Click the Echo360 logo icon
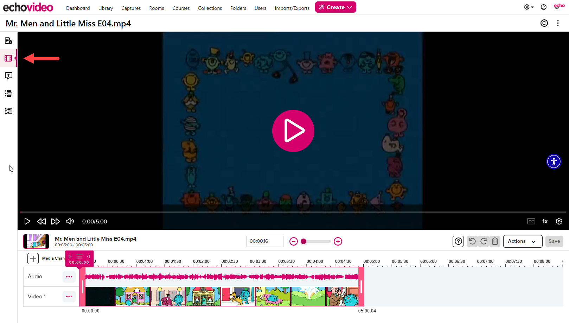Screen dimensions: 569x323 559,7
